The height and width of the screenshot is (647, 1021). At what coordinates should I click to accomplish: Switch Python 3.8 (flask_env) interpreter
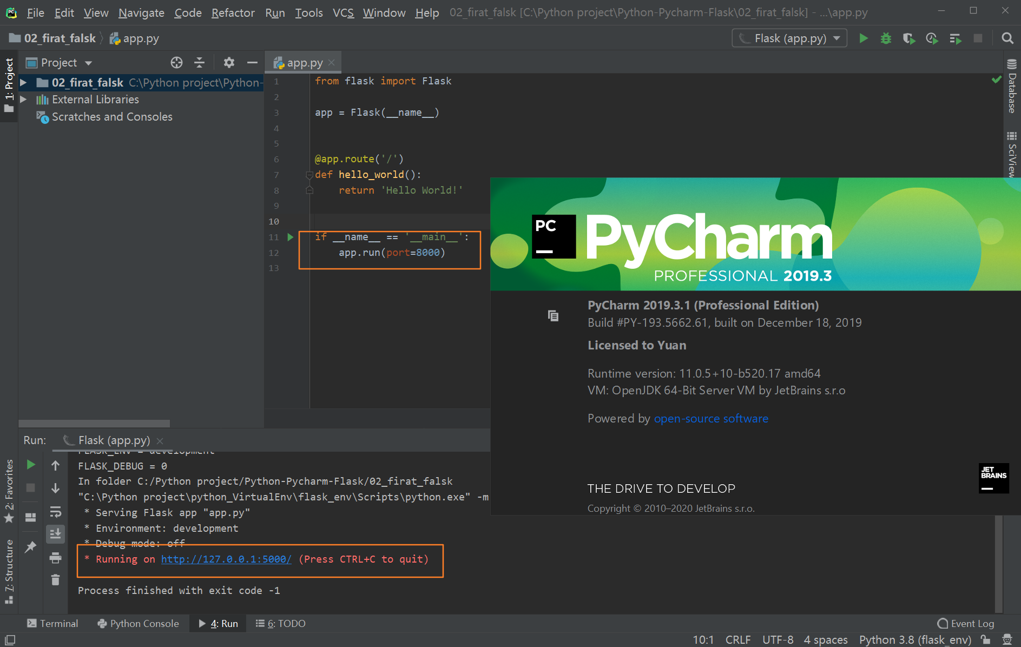point(915,640)
